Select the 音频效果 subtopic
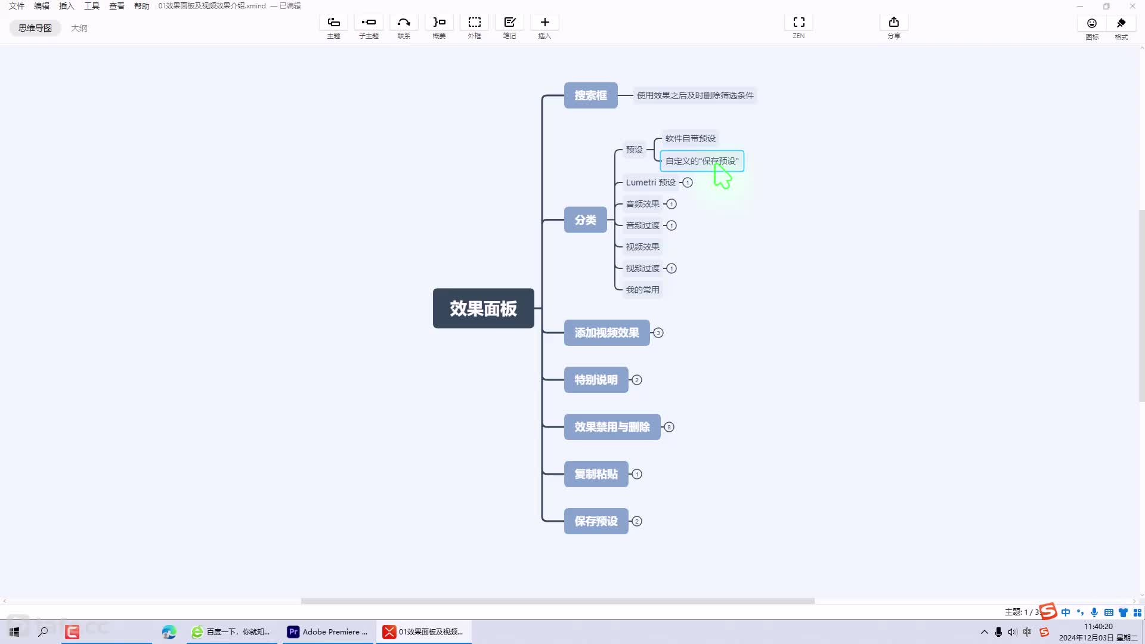Screen dimensions: 1145x644 [642, 204]
